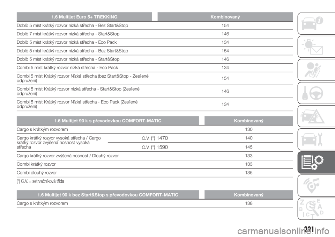Click value 134 in the Doblò 5 míst Eco Pack row
Viewport: 335px width, 237px height.
pyautogui.click(x=225, y=42)
